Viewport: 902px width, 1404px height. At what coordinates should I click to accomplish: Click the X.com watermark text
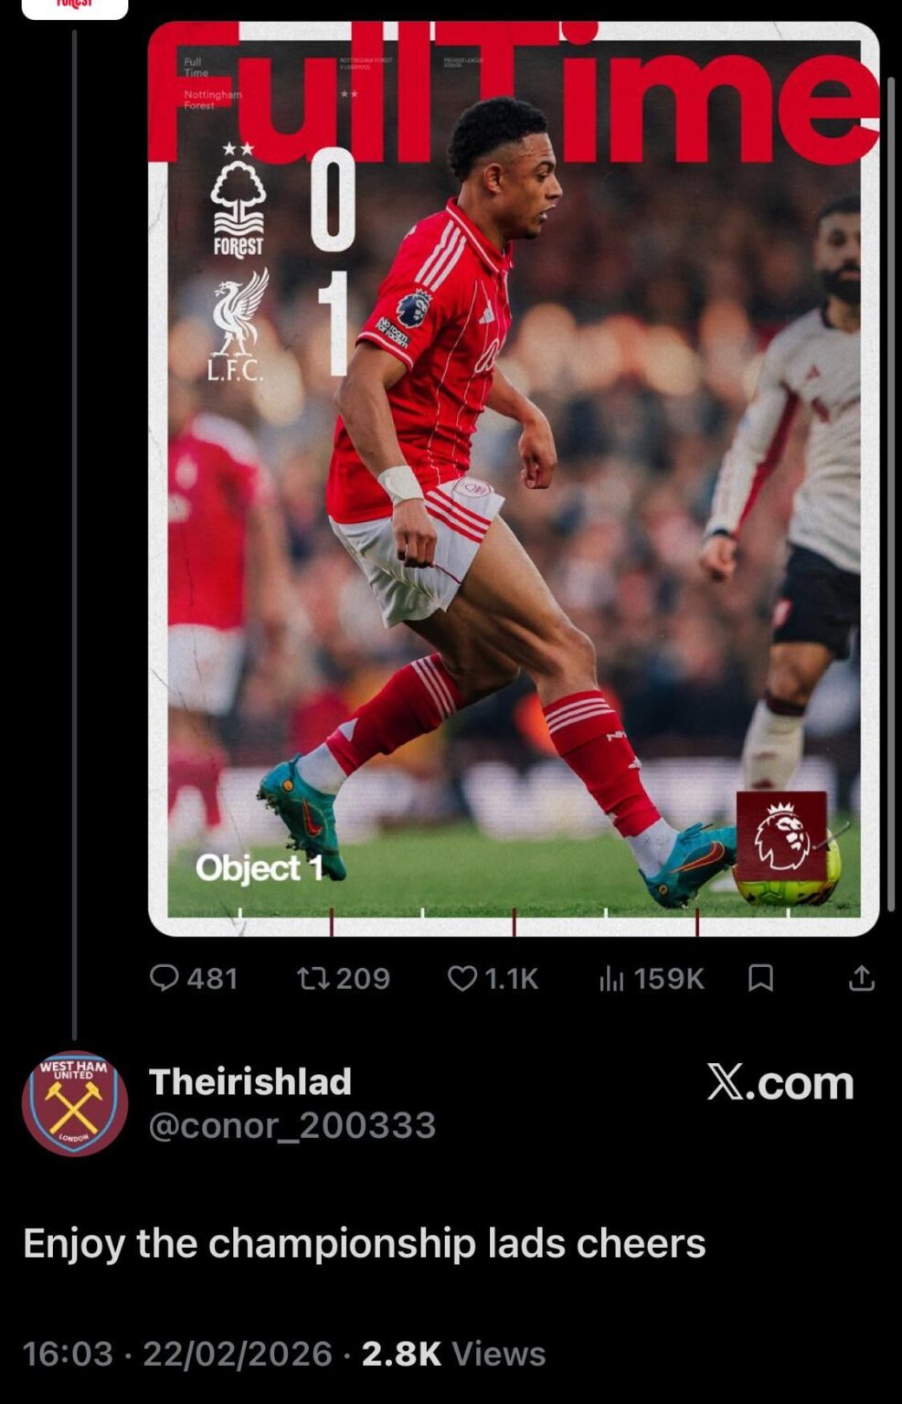pos(780,1082)
